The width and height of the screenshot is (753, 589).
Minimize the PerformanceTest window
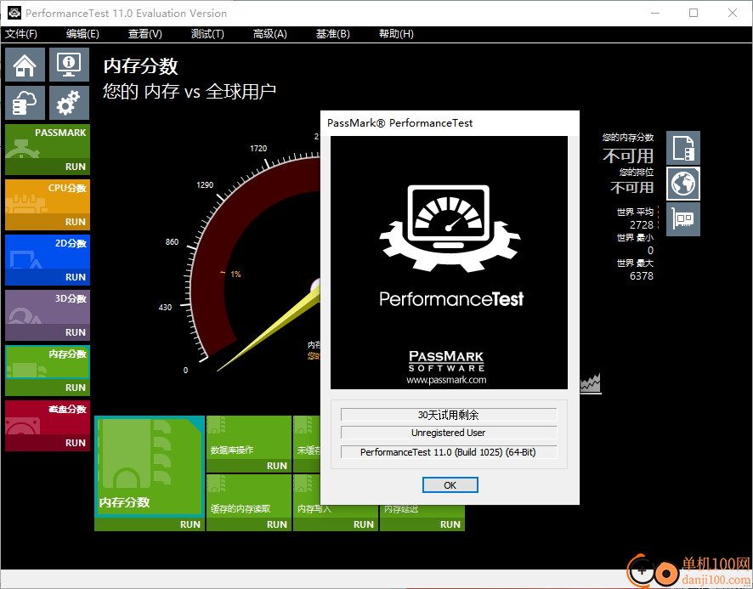click(x=654, y=13)
